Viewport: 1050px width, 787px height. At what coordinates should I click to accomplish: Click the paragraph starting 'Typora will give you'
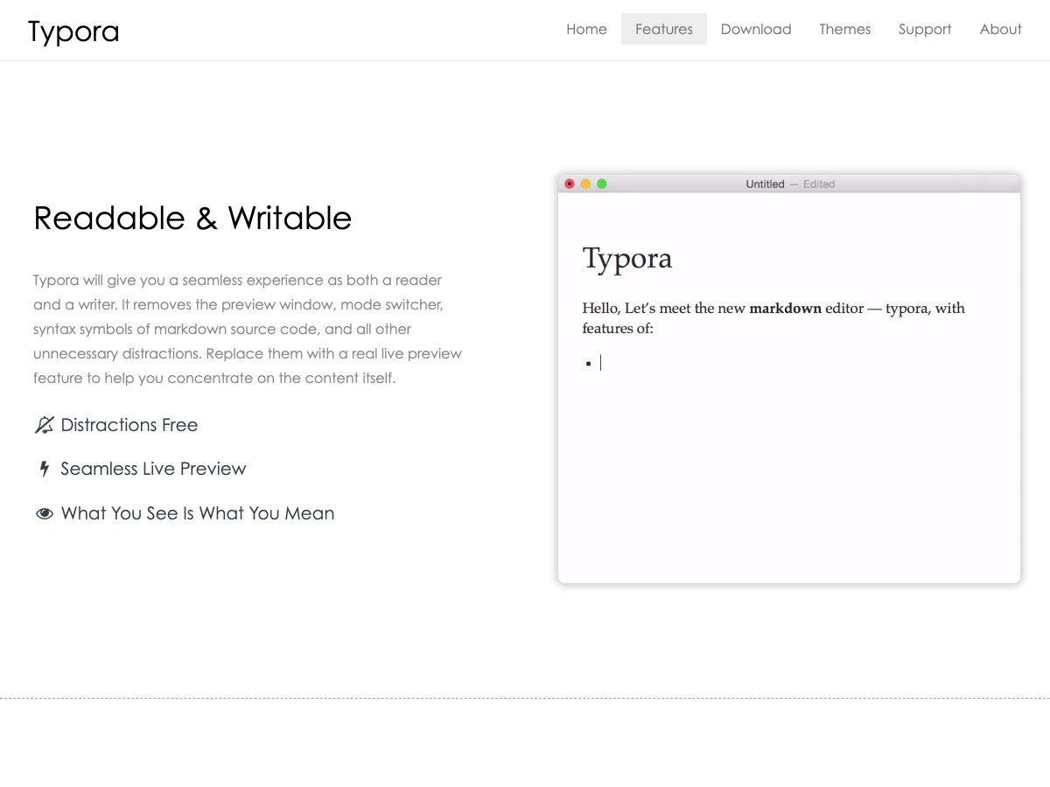tap(248, 329)
